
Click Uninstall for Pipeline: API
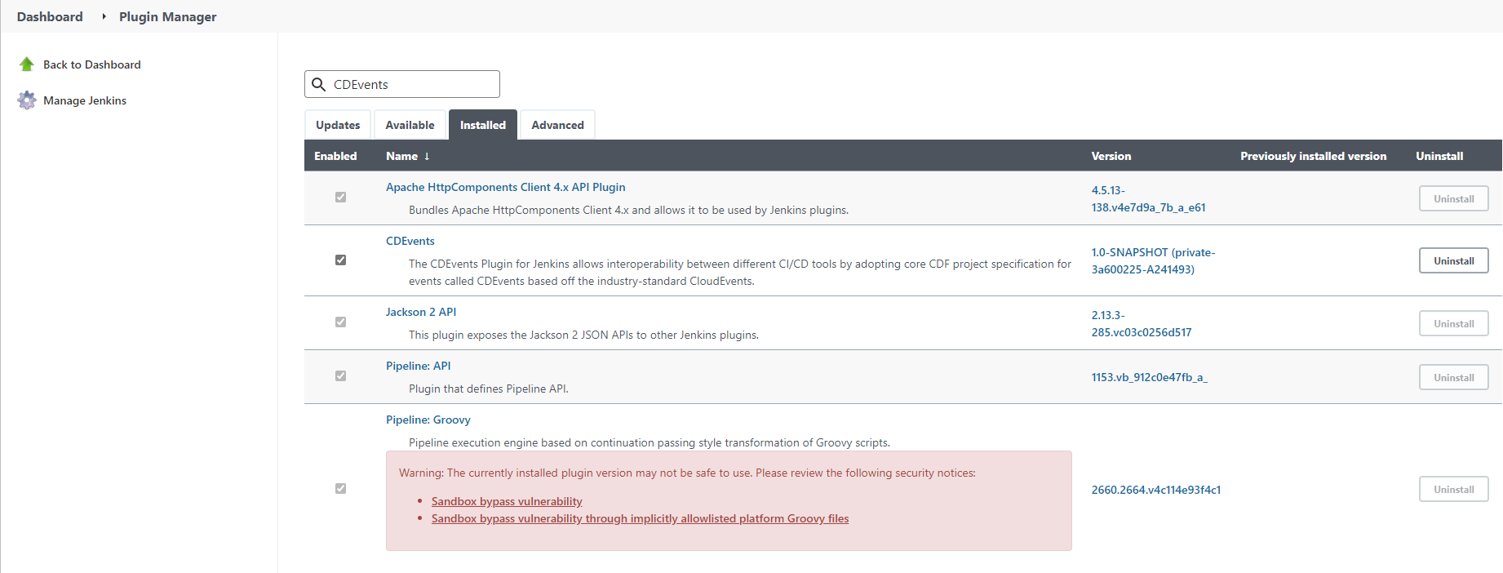click(1454, 377)
